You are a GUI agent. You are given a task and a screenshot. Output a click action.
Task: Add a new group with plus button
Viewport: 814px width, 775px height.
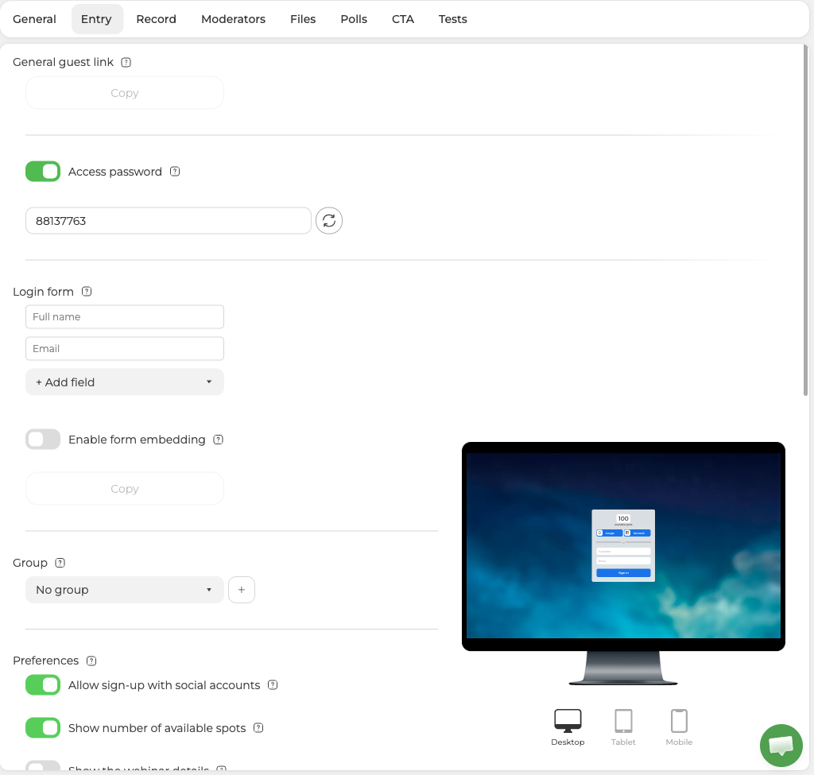tap(242, 590)
